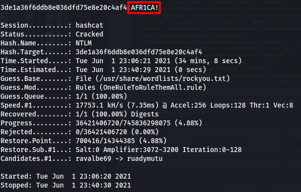Click the hash 3de1a36f6ddb8e036dfd75e8e20c4af4 on first line
Screen dimensions: 301x192
point(64,8)
